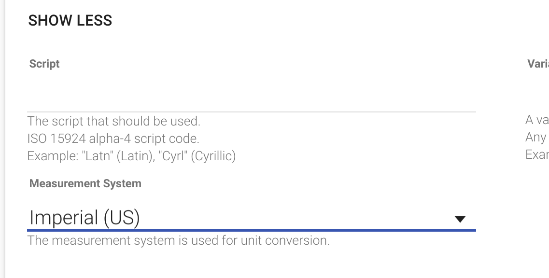Click the Measurement System label
This screenshot has height=278, width=549.
click(x=85, y=183)
